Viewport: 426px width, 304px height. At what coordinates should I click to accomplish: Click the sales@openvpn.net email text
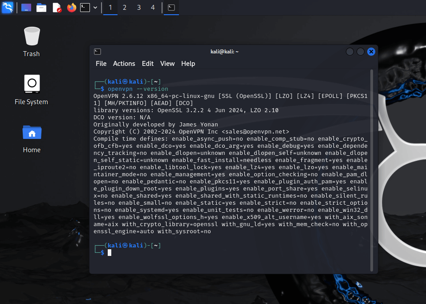click(x=256, y=131)
